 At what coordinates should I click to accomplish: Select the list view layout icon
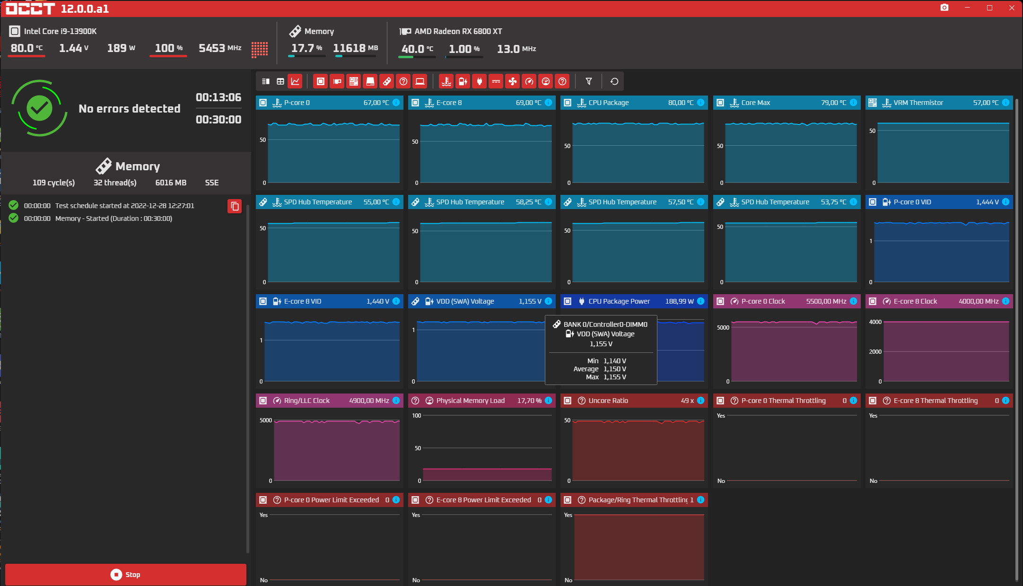[266, 81]
